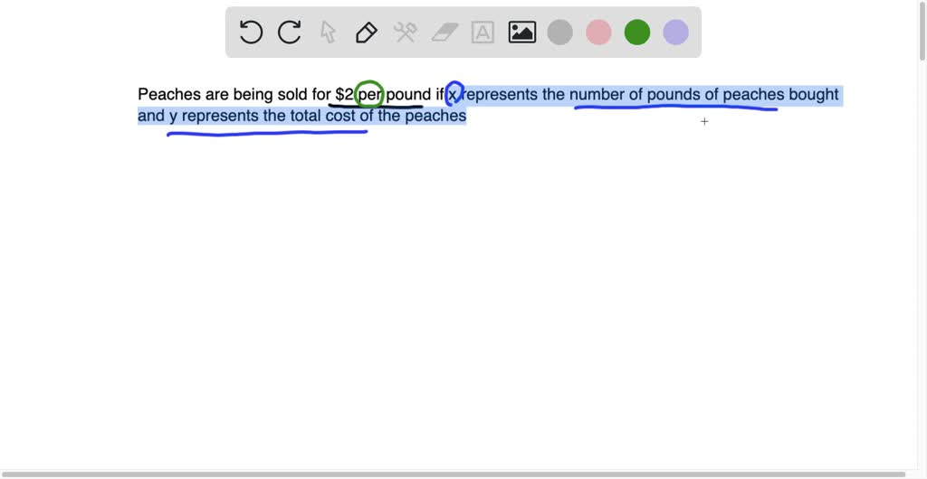The image size is (927, 479).
Task: Click the word "pounds" before "of peaches bought"
Action: click(674, 95)
